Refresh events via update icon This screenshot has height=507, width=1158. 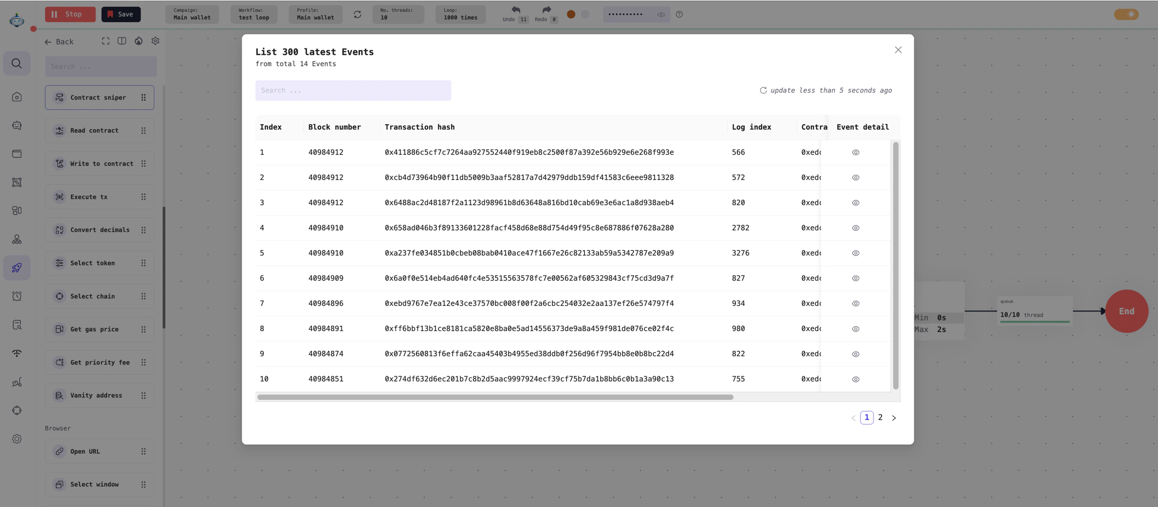pyautogui.click(x=763, y=90)
